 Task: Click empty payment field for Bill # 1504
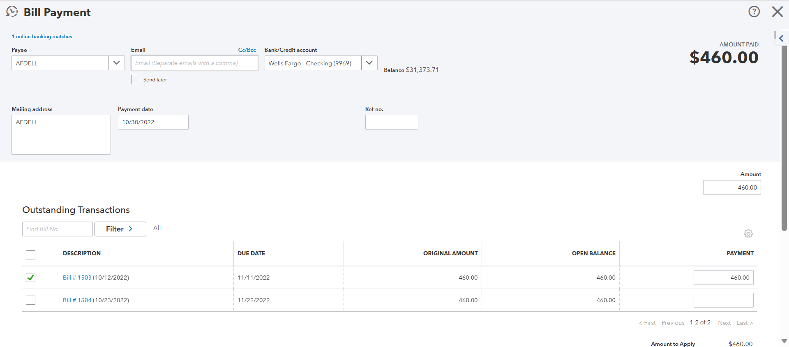click(x=723, y=300)
